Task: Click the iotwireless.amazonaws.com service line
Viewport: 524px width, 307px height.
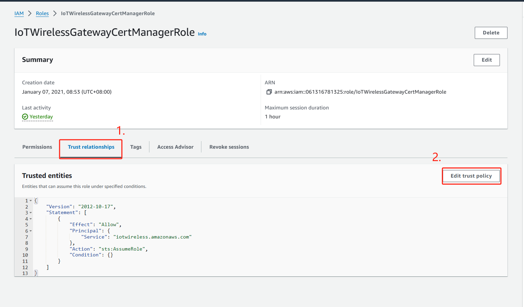Action: (136, 237)
